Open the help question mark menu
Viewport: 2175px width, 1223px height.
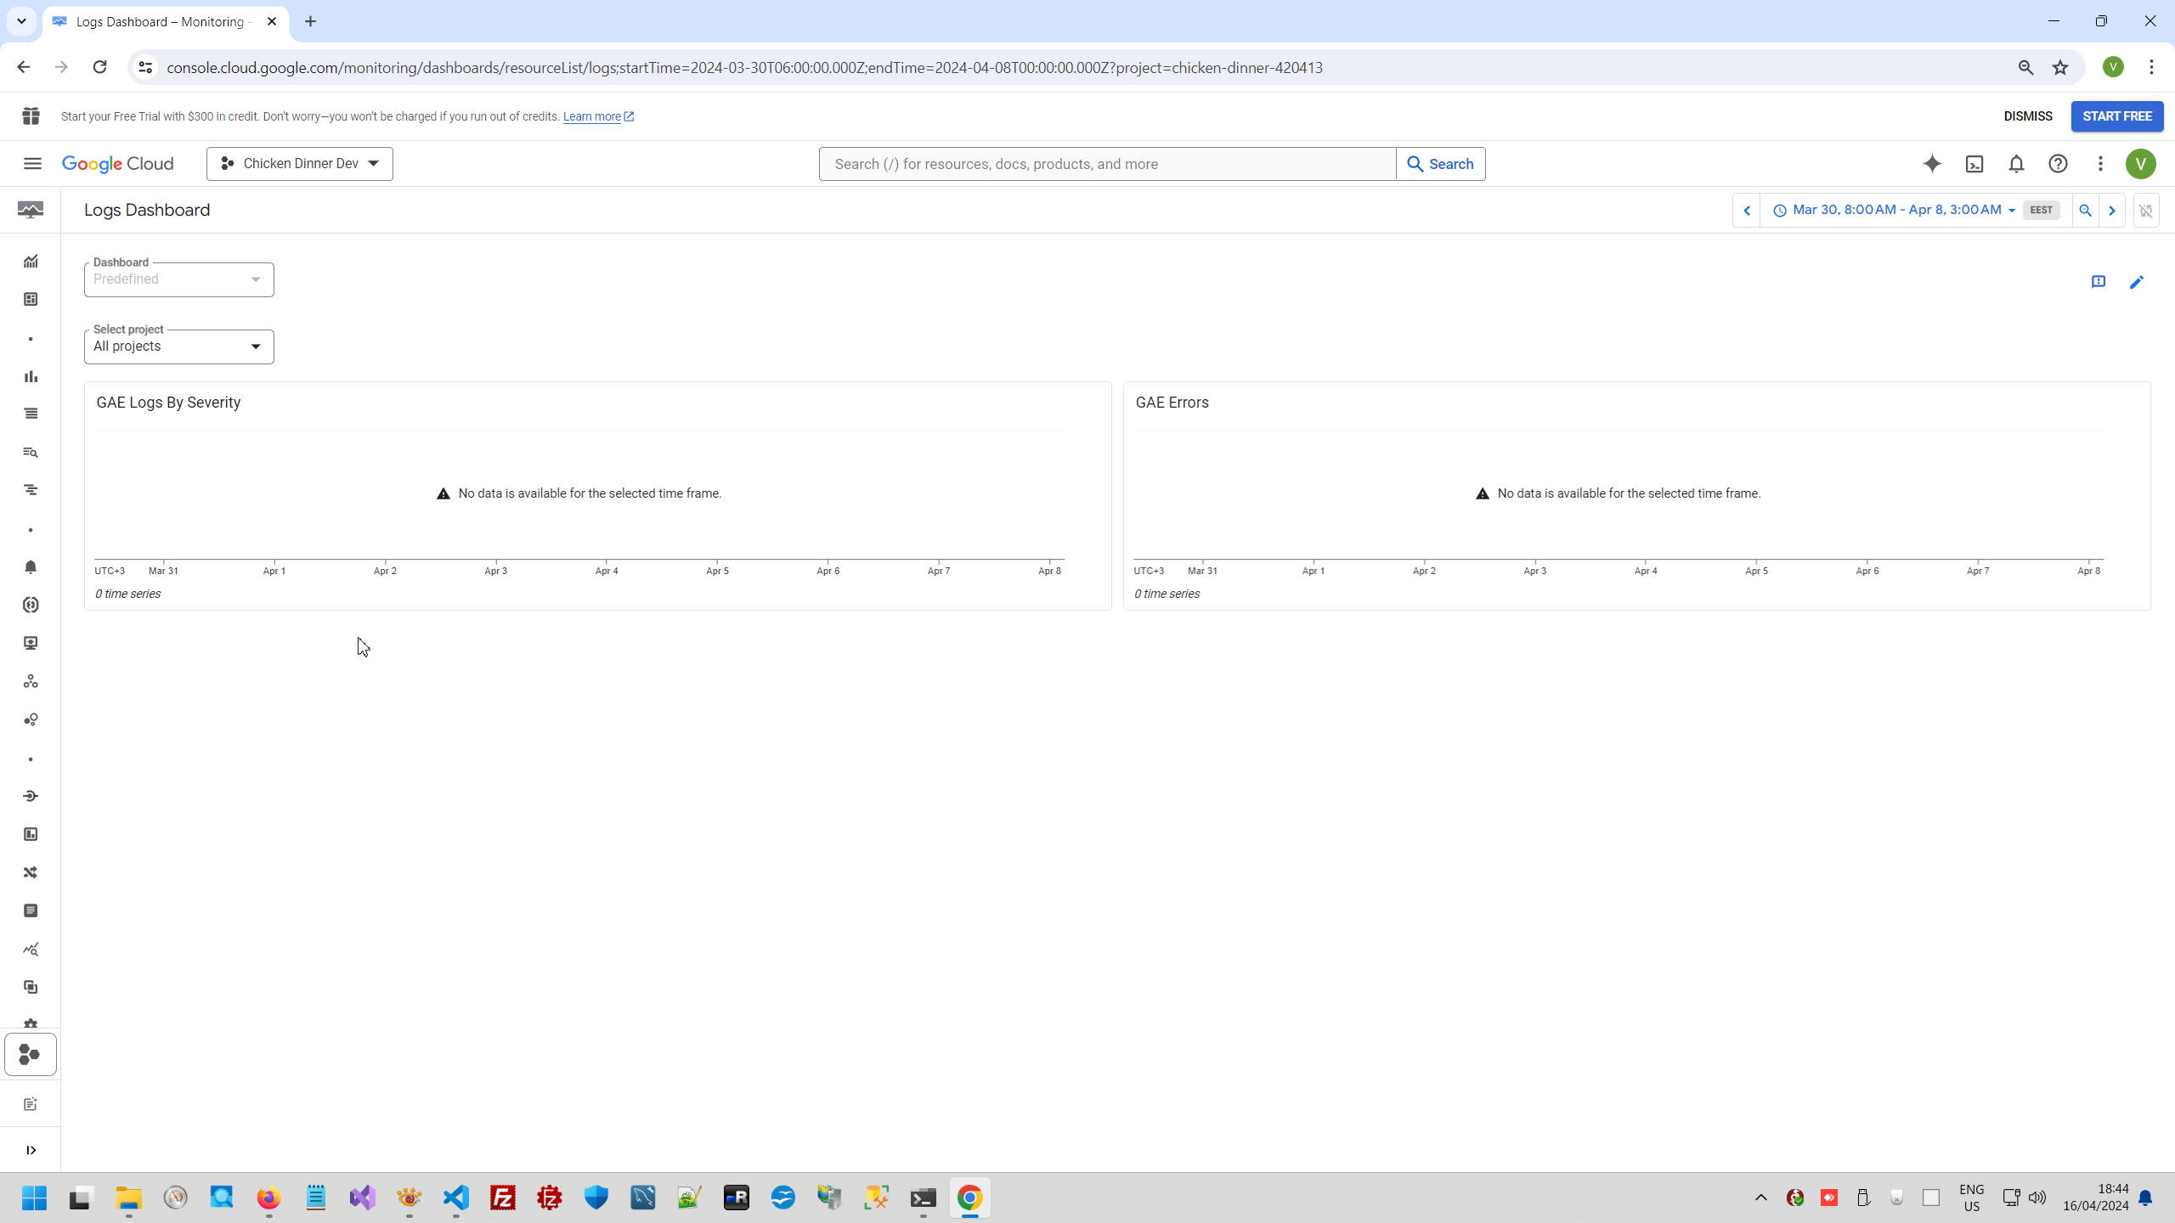click(2058, 164)
